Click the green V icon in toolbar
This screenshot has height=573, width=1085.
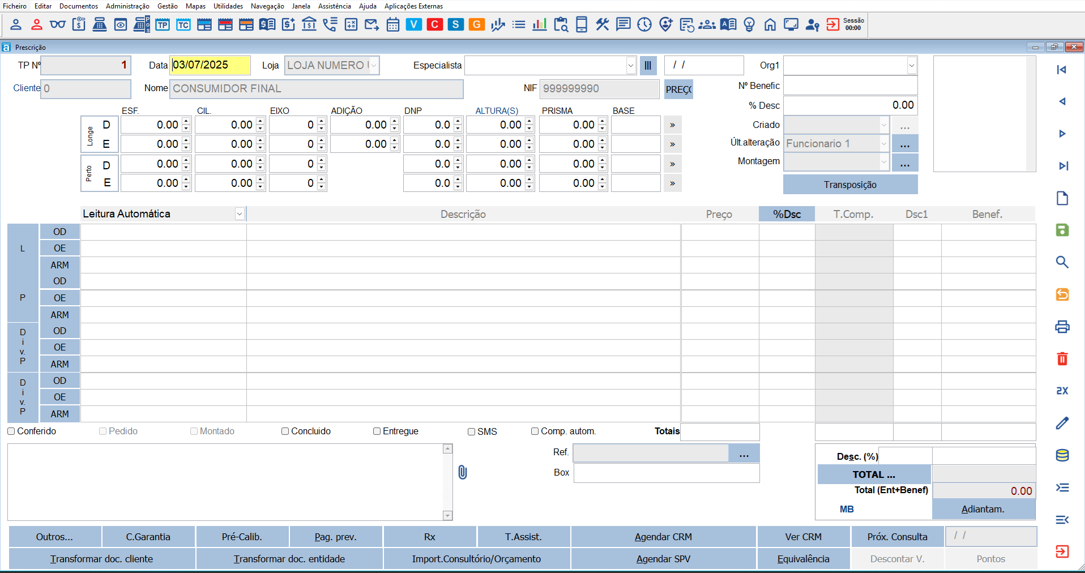(414, 24)
